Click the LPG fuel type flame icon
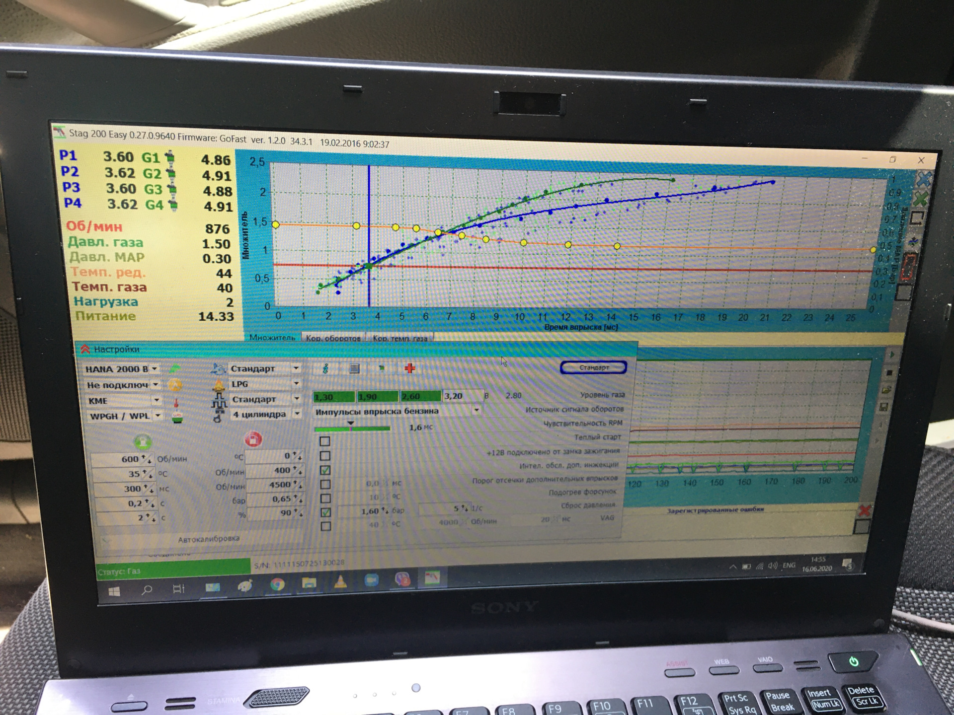 [x=218, y=384]
